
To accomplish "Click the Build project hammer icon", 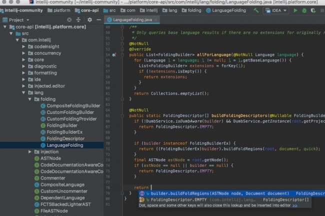I will pos(256,10).
